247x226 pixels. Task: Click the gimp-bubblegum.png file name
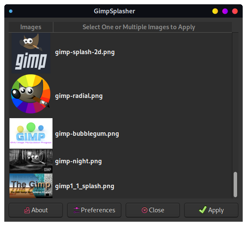87,134
